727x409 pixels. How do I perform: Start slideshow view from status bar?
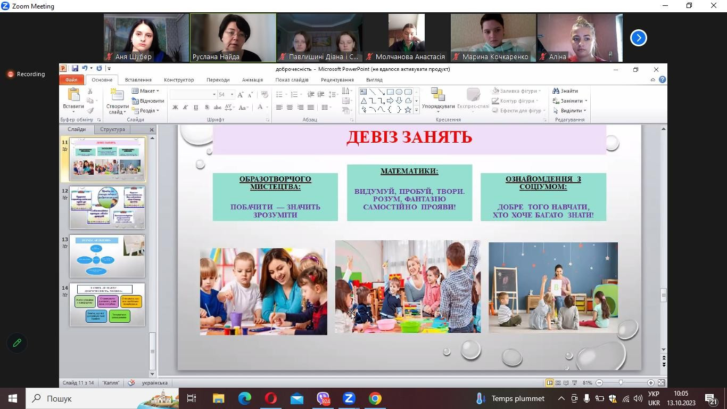point(574,383)
